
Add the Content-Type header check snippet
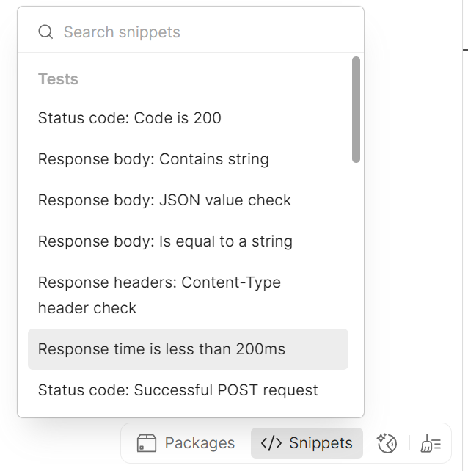(x=159, y=295)
